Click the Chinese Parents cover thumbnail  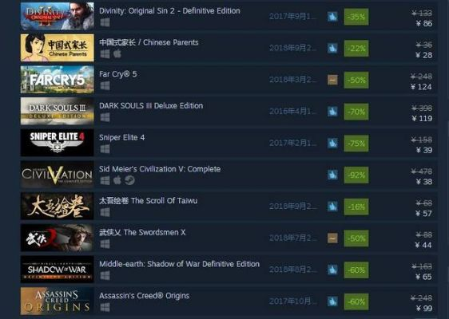pyautogui.click(x=58, y=48)
